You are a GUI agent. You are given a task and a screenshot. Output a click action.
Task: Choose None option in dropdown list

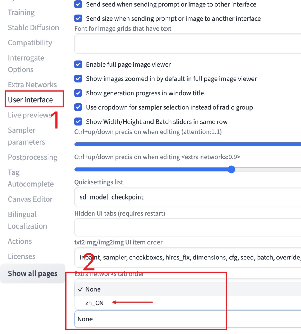point(93,289)
